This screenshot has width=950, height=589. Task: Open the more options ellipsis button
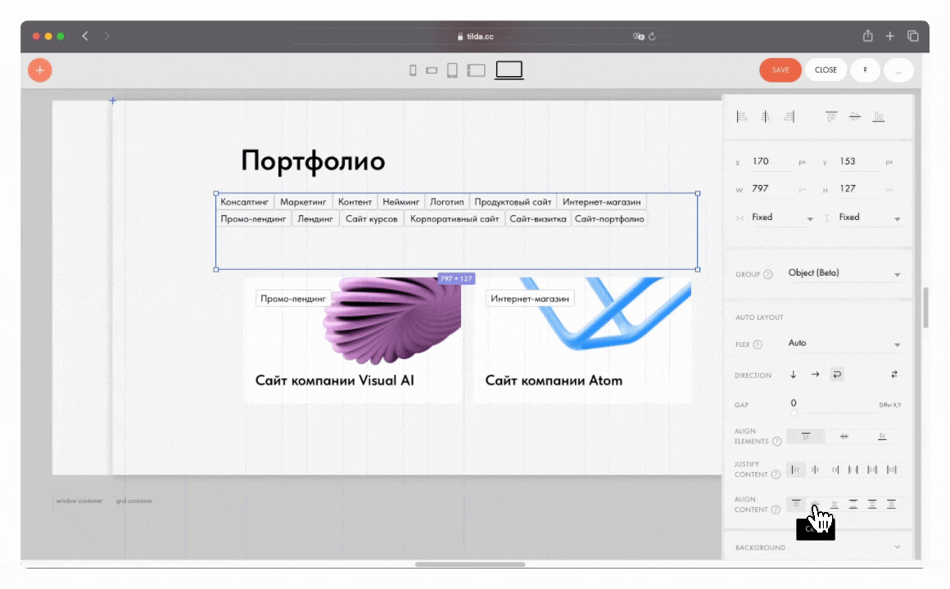898,70
